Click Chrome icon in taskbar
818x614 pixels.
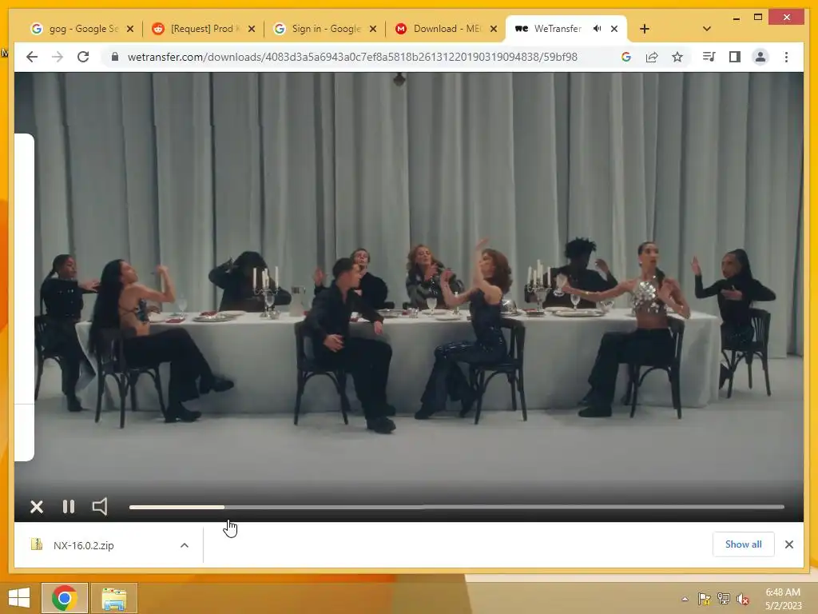[x=64, y=598]
